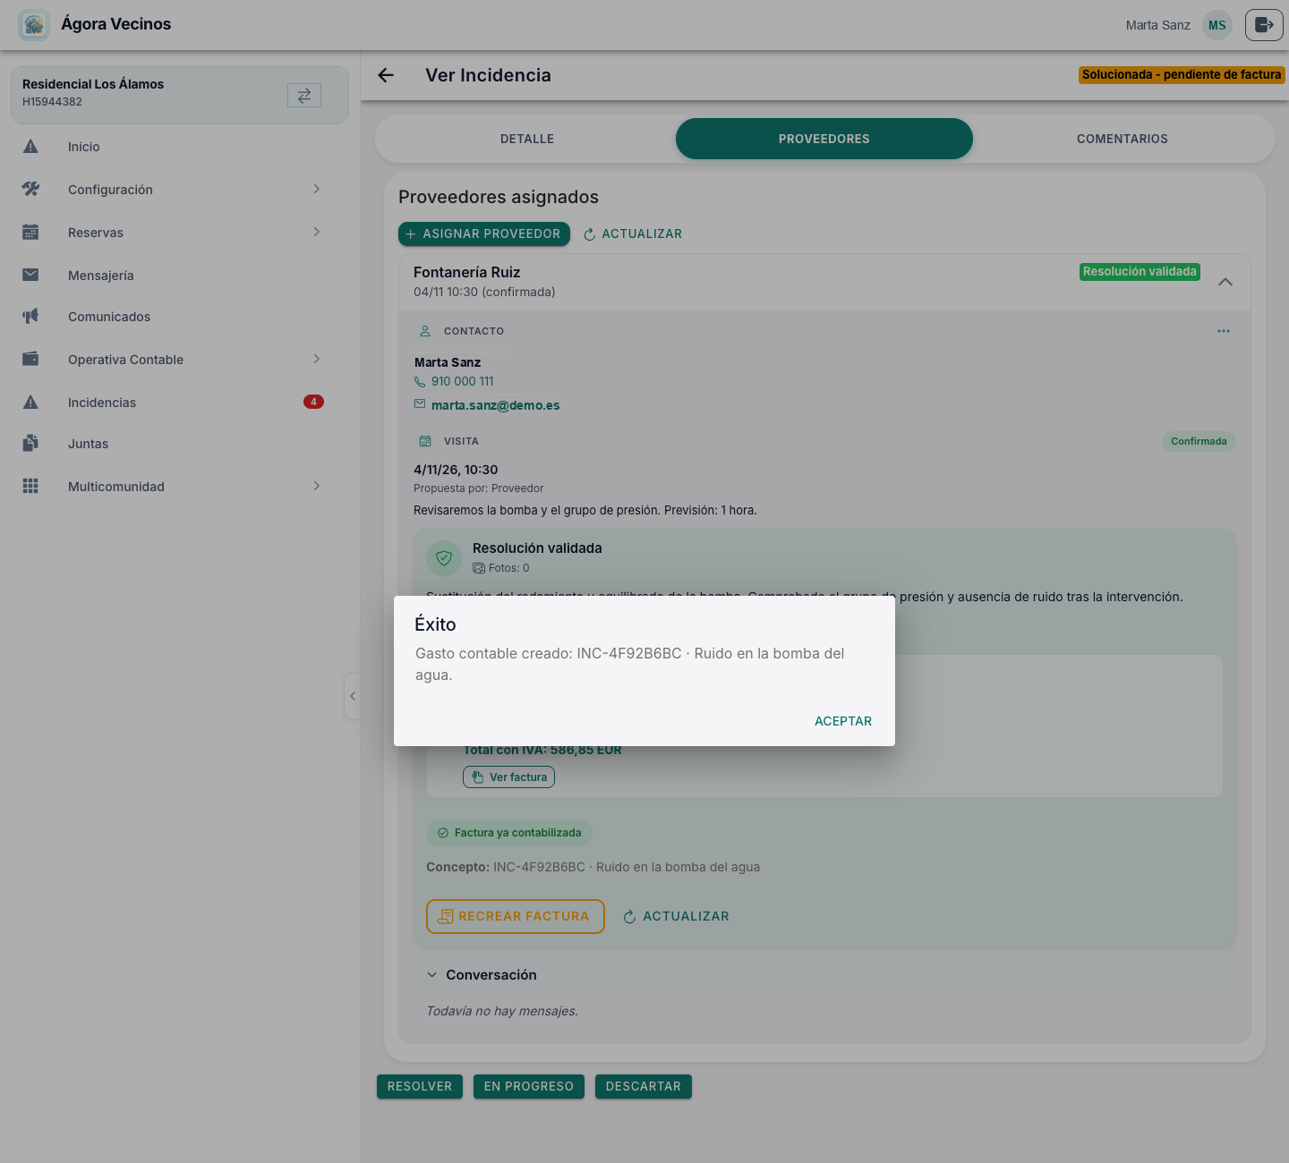This screenshot has width=1289, height=1163.
Task: Expand the Reservas submenu chevron
Action: point(316,232)
